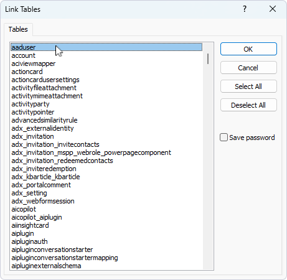Select the activitypointer table

pyautogui.click(x=106, y=112)
